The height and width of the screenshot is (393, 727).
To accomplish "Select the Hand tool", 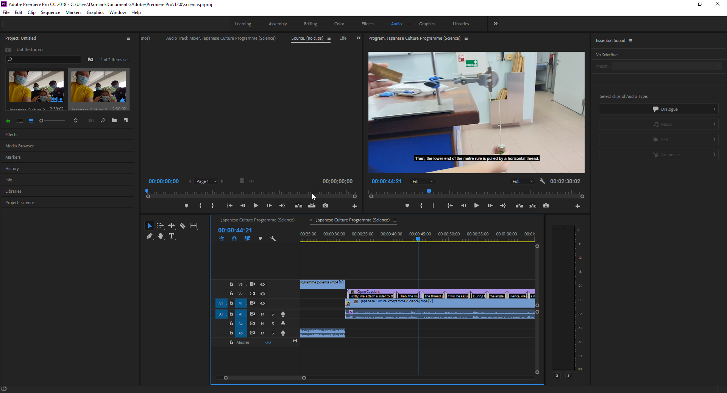I will point(161,236).
